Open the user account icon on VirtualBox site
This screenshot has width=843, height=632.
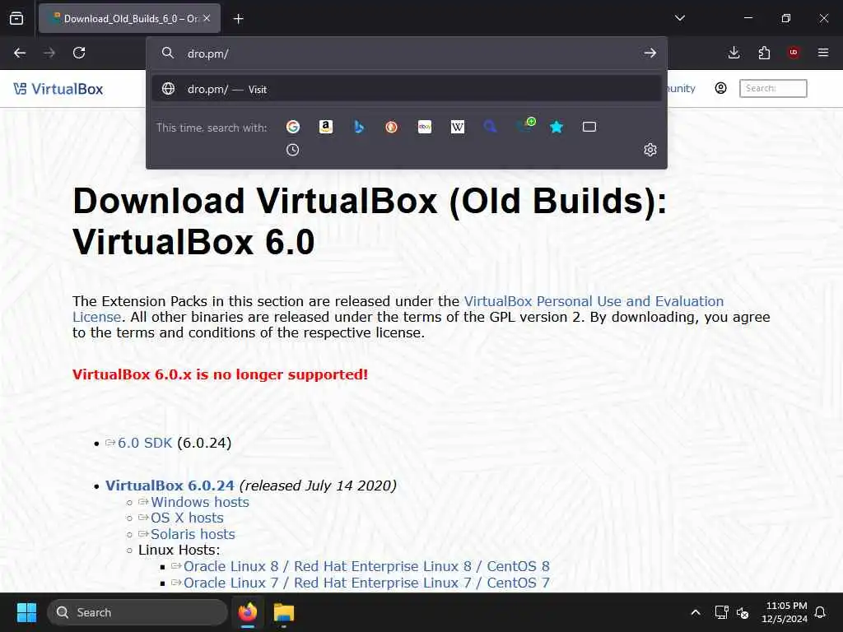click(x=721, y=88)
